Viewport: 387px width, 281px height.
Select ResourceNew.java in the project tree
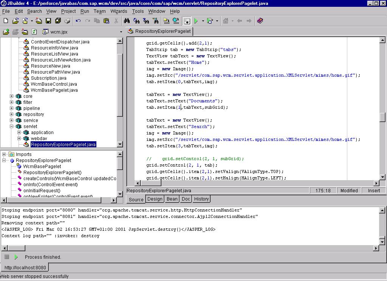point(50,66)
